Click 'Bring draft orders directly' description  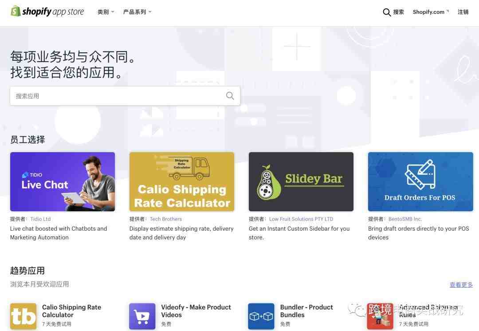419,233
